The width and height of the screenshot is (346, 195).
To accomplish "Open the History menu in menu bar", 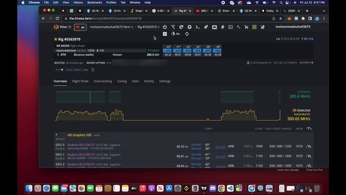I will (x=78, y=2).
